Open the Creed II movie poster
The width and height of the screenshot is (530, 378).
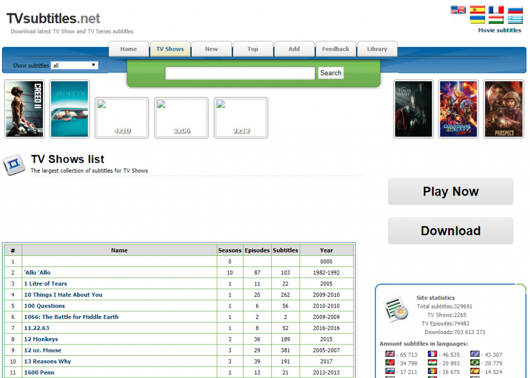click(25, 109)
